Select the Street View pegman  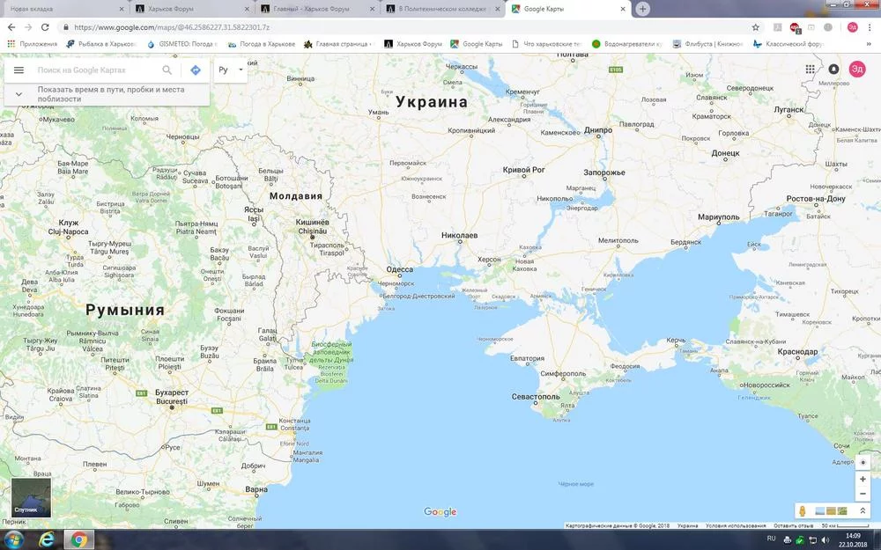click(803, 511)
